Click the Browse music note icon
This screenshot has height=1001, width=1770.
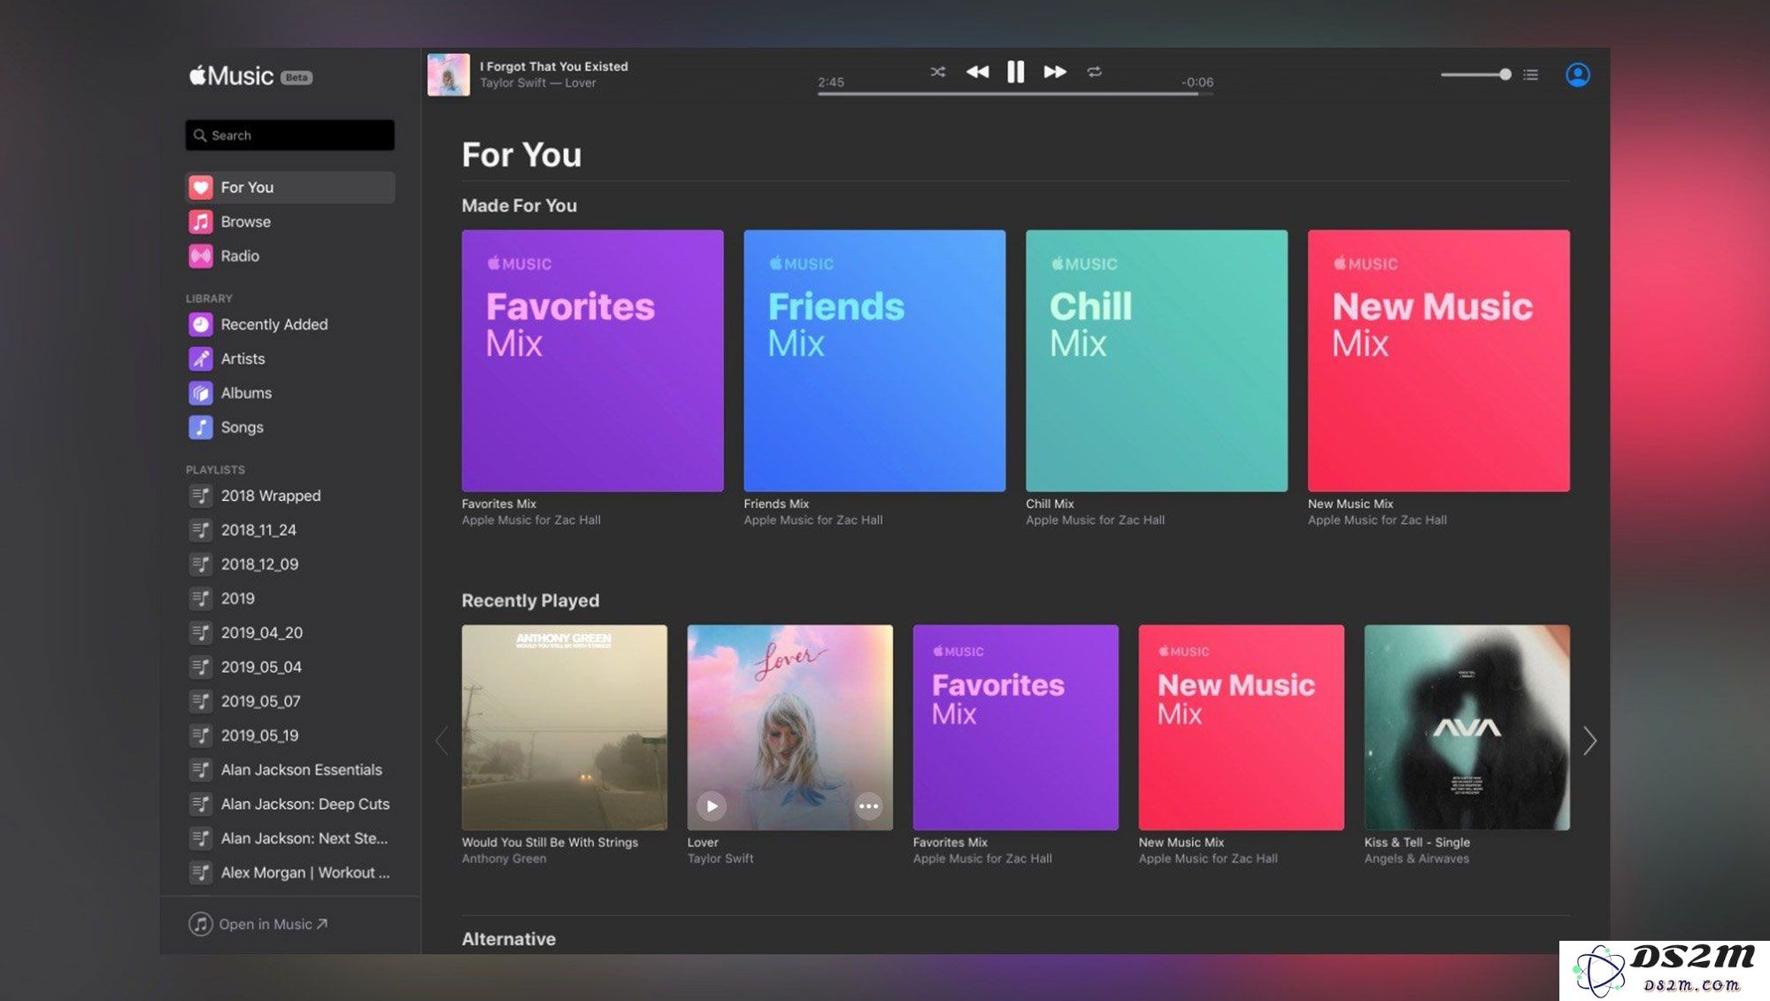tap(201, 221)
